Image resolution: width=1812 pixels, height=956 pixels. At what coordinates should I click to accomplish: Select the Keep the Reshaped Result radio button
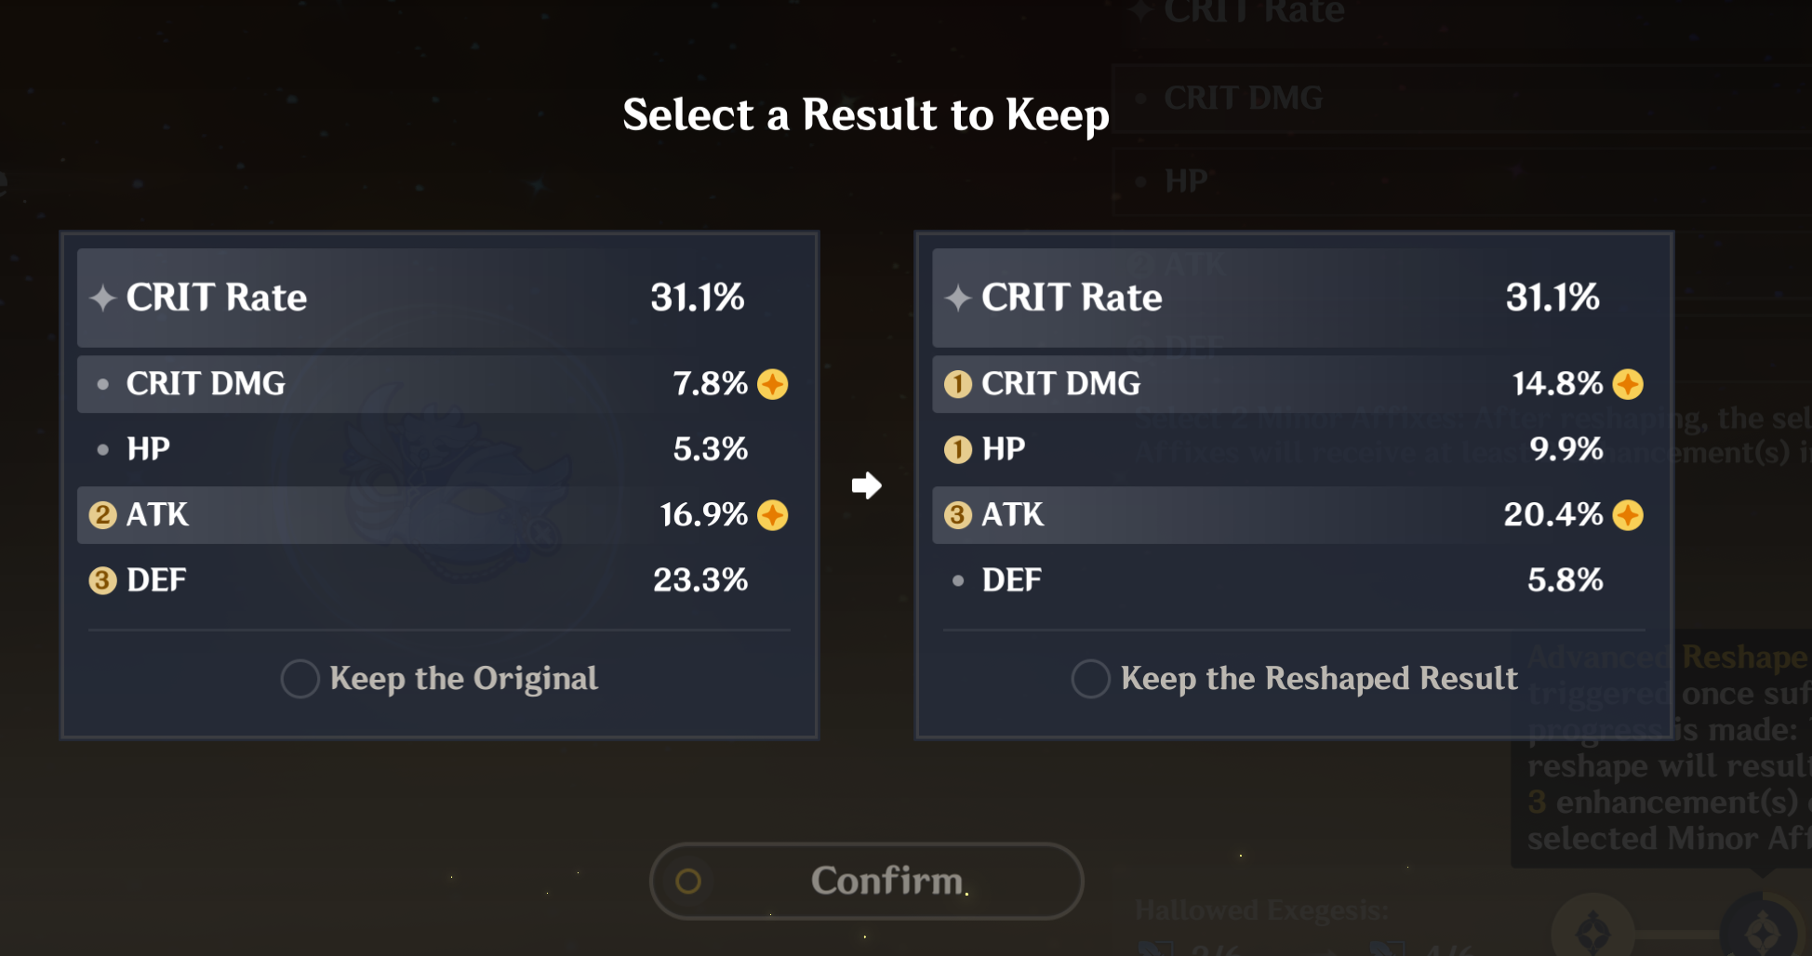coord(1090,679)
